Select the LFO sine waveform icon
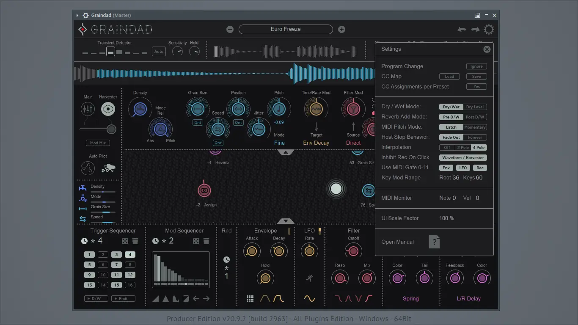Viewport: 578px width, 325px height. [x=309, y=299]
